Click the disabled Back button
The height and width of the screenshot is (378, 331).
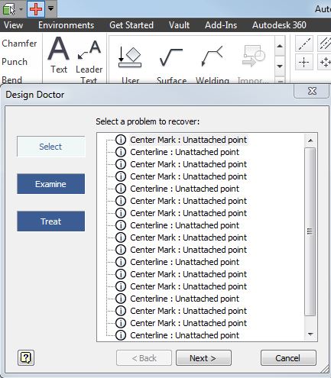pos(144,358)
